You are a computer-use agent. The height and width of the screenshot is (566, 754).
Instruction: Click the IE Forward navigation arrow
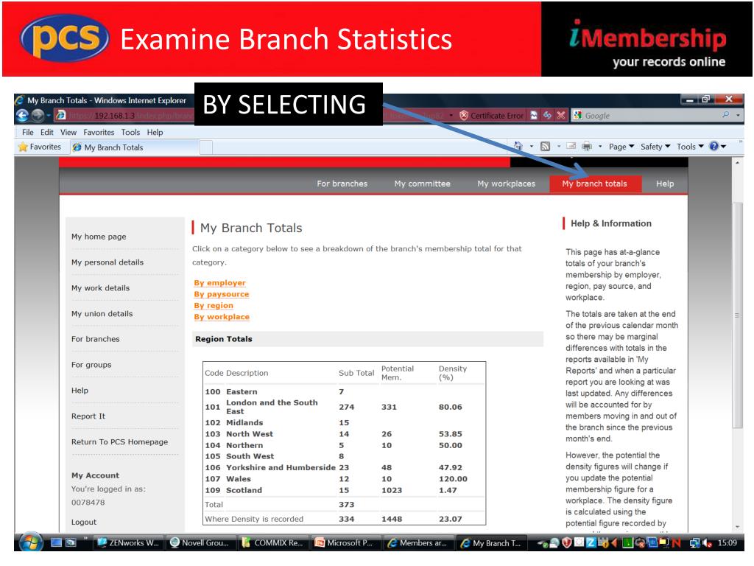[x=38, y=116]
